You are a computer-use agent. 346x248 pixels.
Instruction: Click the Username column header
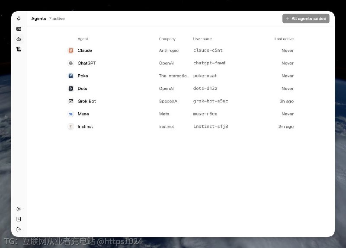(x=202, y=39)
